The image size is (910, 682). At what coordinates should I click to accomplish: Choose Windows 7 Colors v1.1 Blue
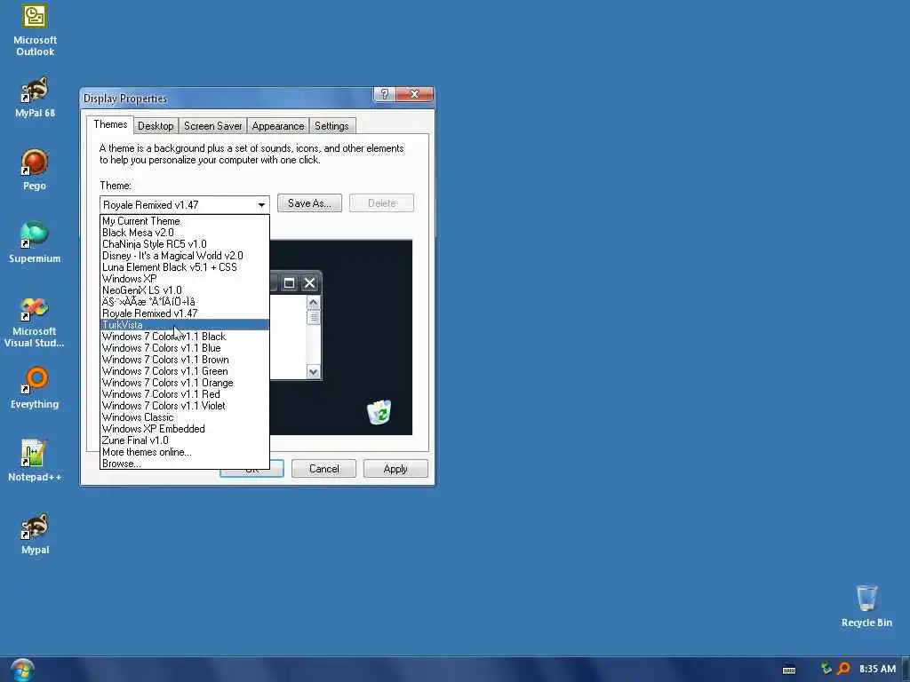click(x=185, y=348)
